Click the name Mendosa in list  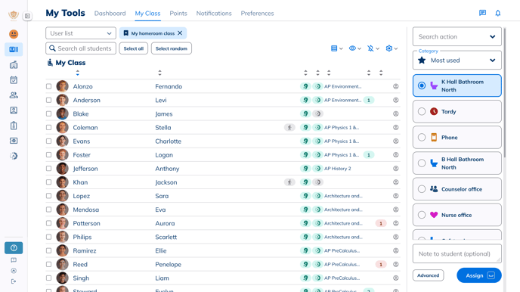pyautogui.click(x=86, y=210)
